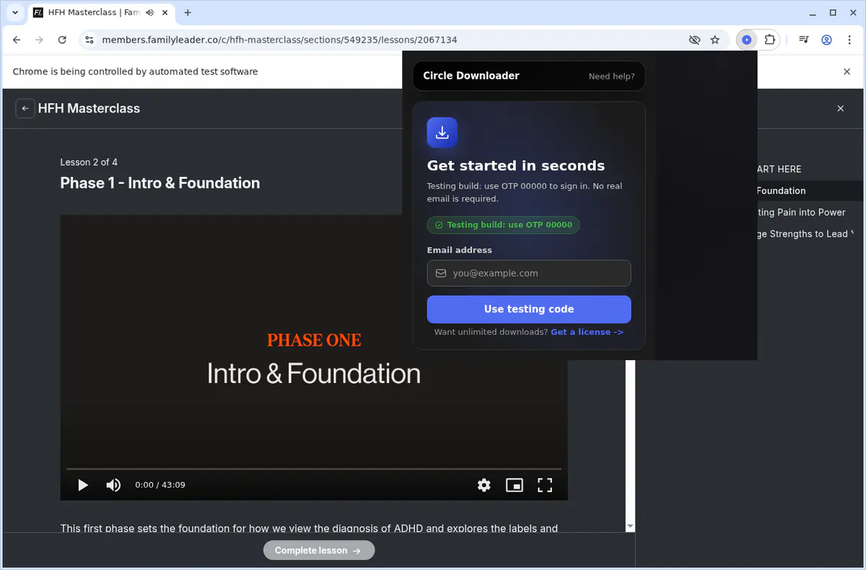The image size is (866, 570).
Task: Click the Circle Downloader download icon
Action: pyautogui.click(x=442, y=133)
